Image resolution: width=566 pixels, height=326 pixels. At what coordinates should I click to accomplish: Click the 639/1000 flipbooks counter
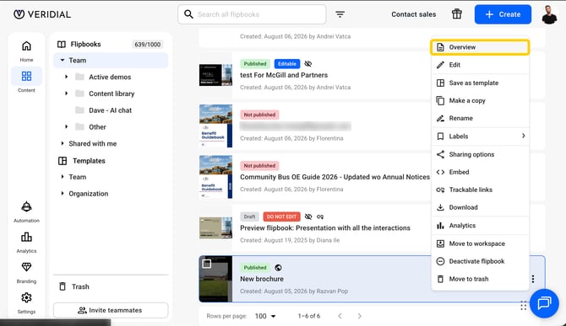(147, 45)
